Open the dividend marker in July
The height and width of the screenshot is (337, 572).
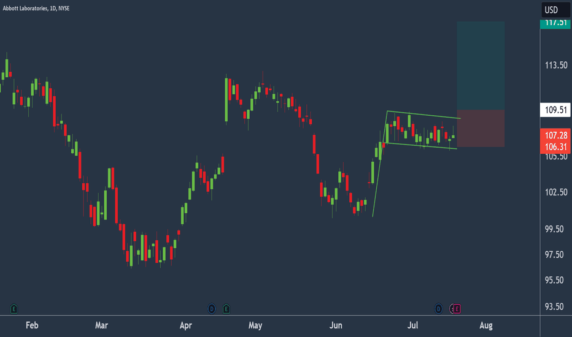point(438,309)
